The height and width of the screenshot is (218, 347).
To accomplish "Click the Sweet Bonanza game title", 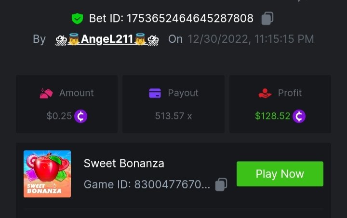I will pos(124,163).
